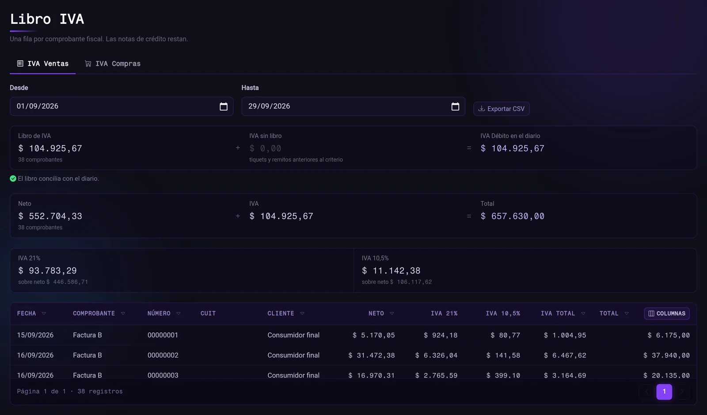Click the IVA sin libro amount $ 0,00
Image resolution: width=707 pixels, height=415 pixels.
(x=265, y=148)
